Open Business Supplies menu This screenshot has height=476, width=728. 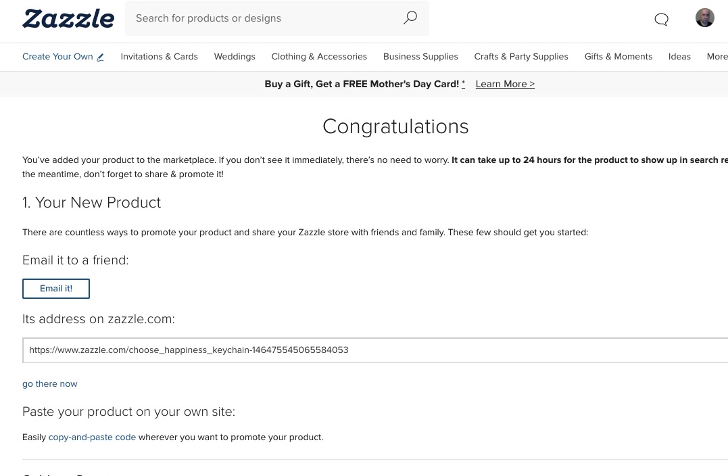pyautogui.click(x=420, y=57)
